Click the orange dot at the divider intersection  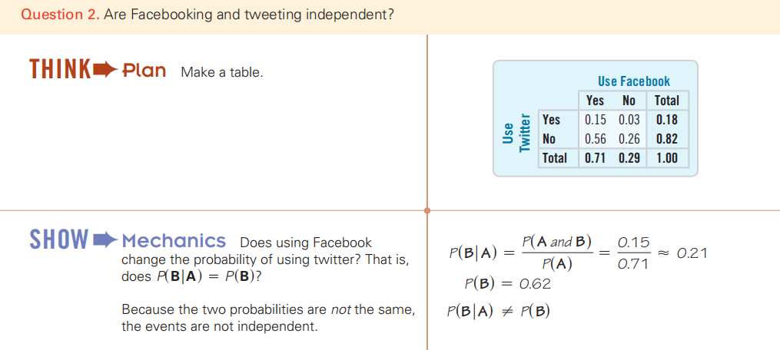click(427, 210)
